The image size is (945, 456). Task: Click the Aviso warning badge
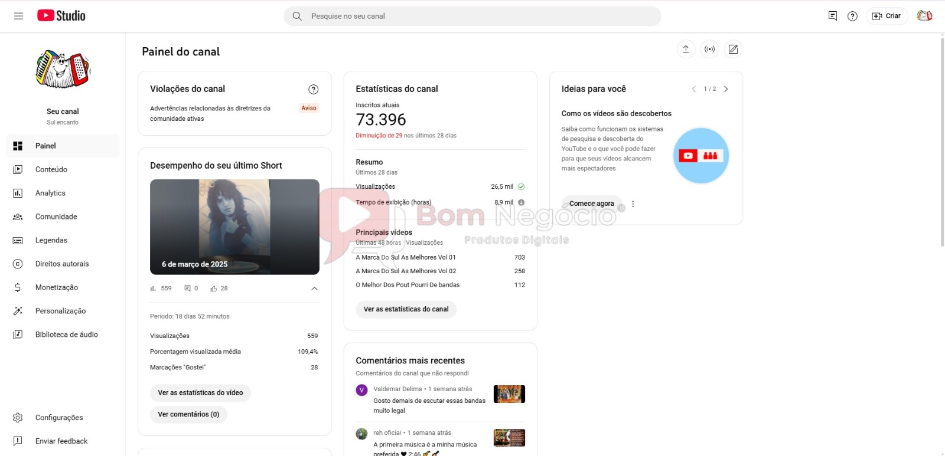click(309, 108)
